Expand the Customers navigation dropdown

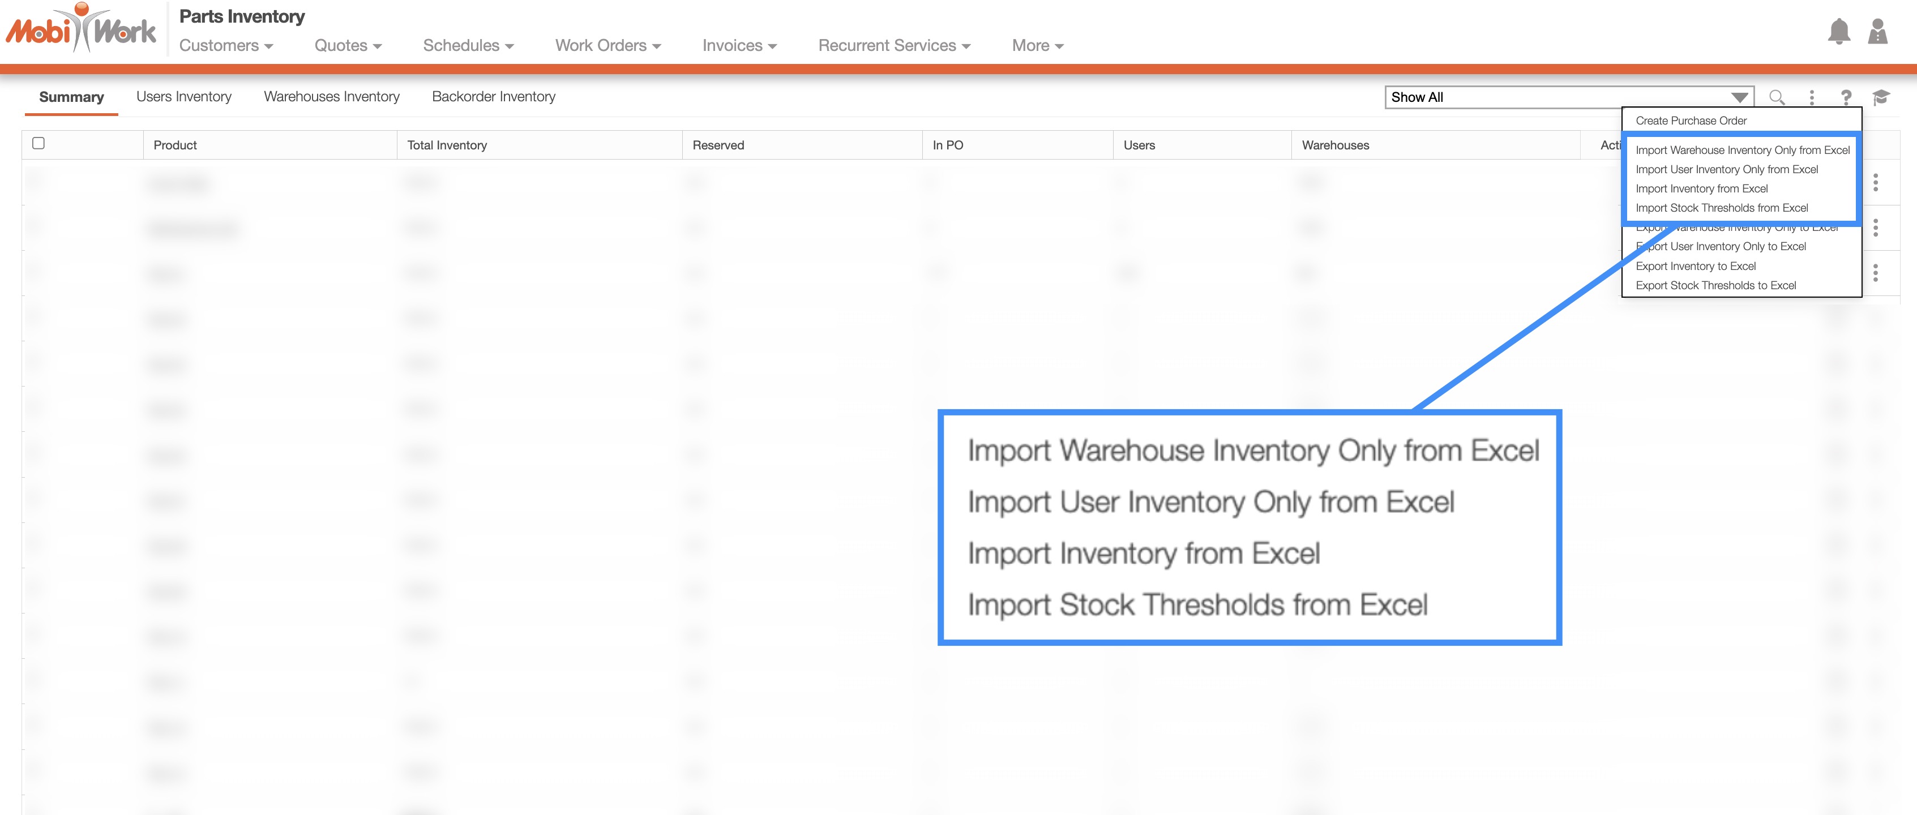coord(226,45)
